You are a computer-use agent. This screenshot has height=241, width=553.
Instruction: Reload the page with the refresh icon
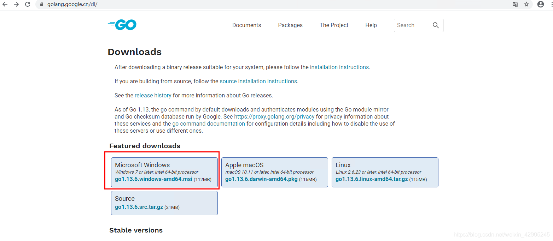28,4
